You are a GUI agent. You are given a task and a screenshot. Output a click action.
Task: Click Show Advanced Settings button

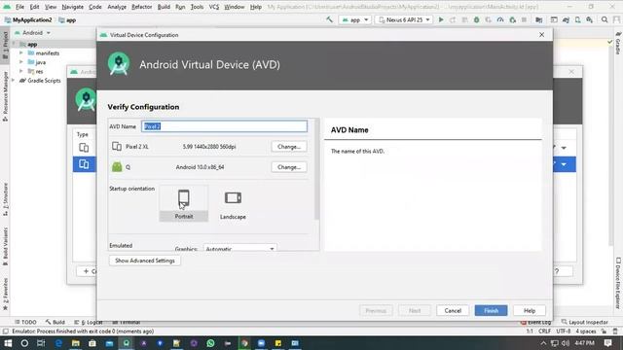point(145,261)
